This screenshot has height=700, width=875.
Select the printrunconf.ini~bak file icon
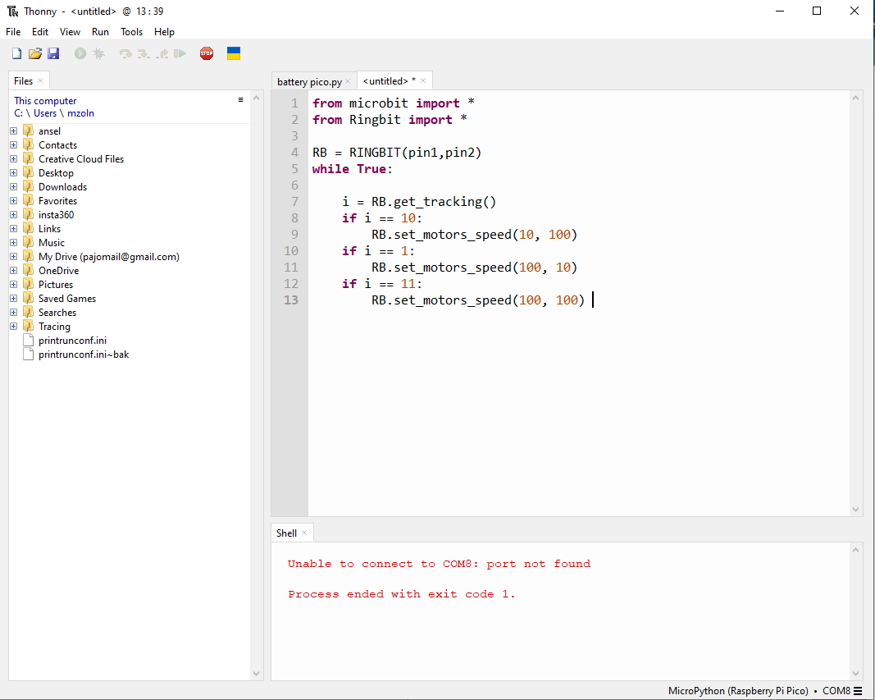(29, 355)
